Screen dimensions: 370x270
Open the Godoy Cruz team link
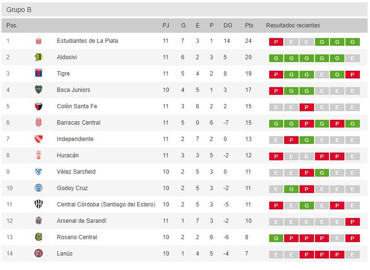72,188
